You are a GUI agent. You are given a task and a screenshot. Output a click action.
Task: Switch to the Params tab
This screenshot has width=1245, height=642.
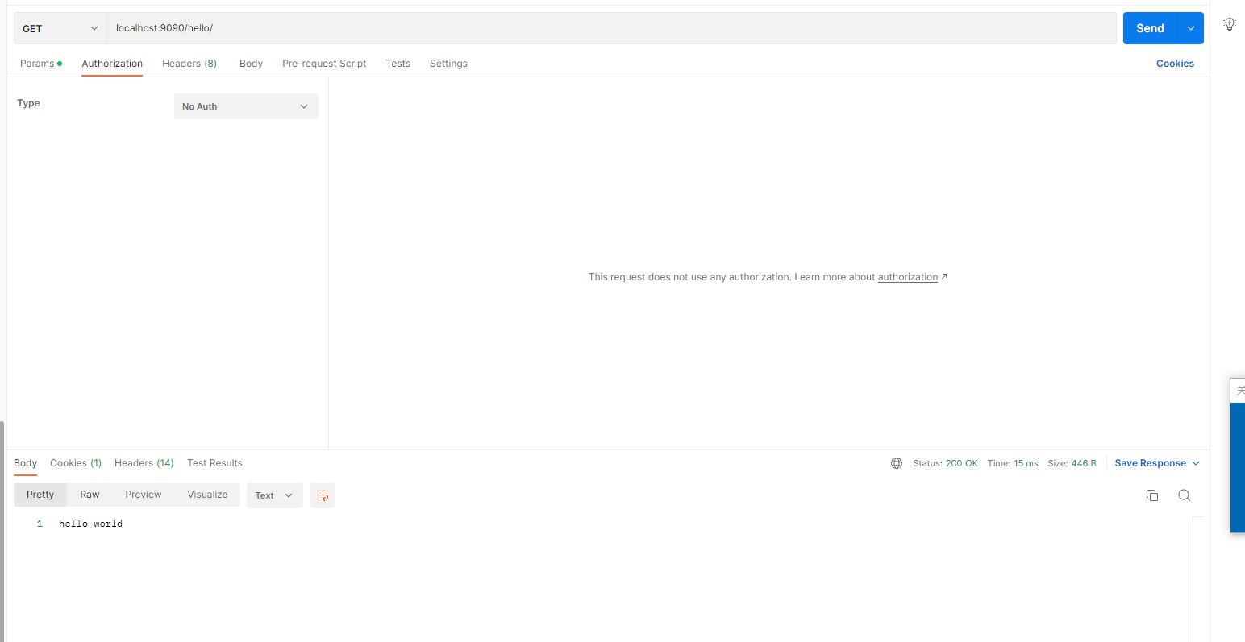point(40,64)
